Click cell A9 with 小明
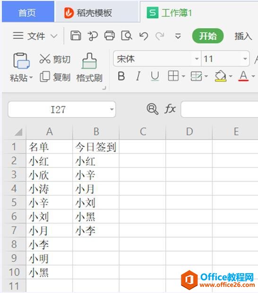Screen dimensions: 258x293 click(x=50, y=258)
